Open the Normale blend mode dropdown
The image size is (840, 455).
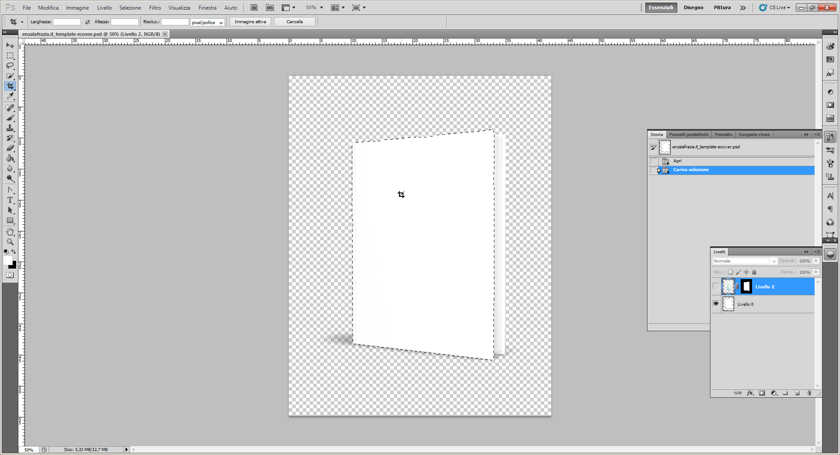(x=745, y=261)
